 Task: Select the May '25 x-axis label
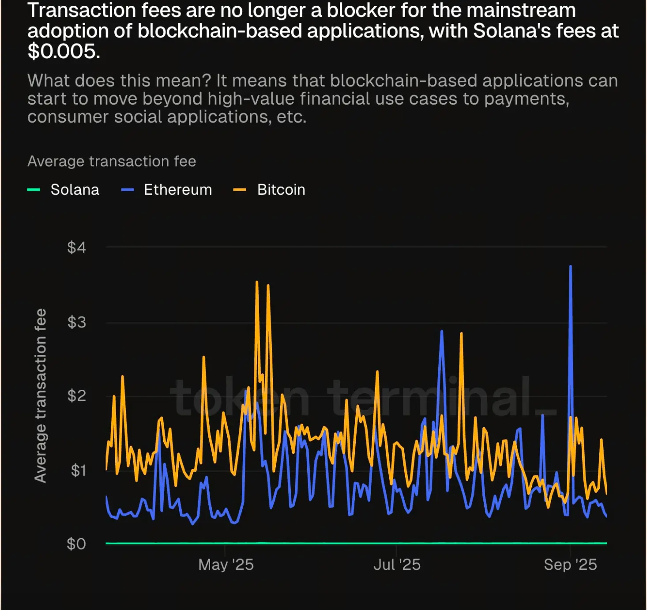[x=226, y=565]
